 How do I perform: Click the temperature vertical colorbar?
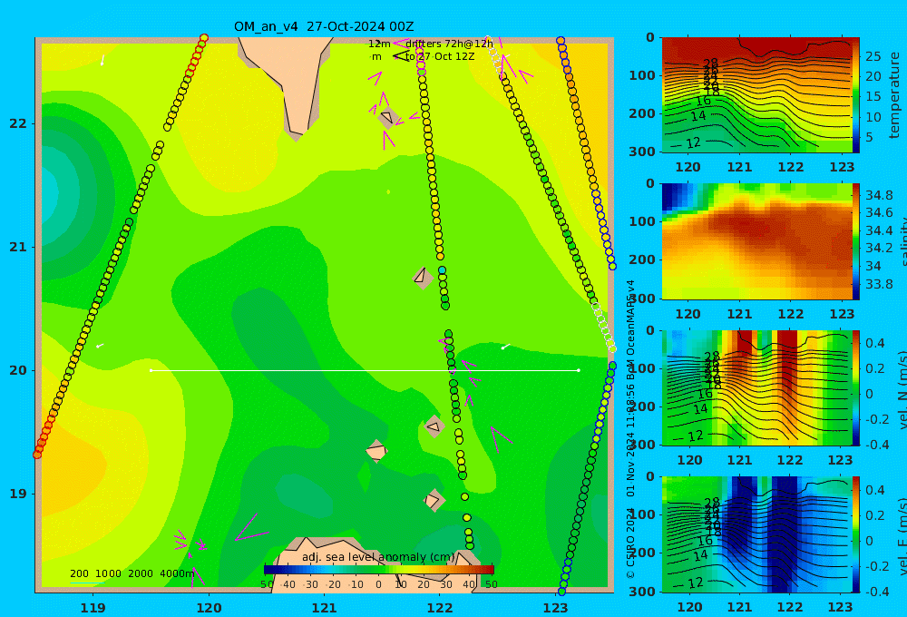(856, 95)
